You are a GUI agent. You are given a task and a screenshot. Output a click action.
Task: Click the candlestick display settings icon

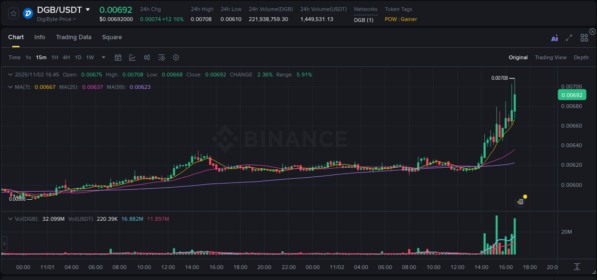pyautogui.click(x=147, y=57)
